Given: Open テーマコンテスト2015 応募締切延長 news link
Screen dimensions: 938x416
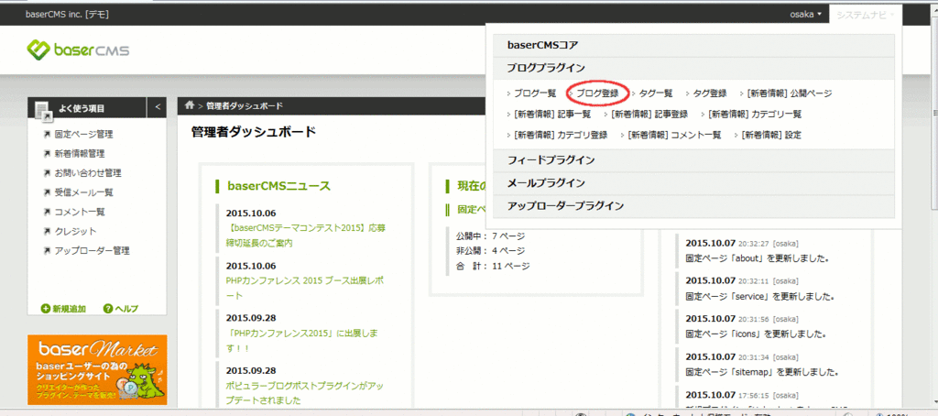Looking at the screenshot, I should click(x=305, y=235).
